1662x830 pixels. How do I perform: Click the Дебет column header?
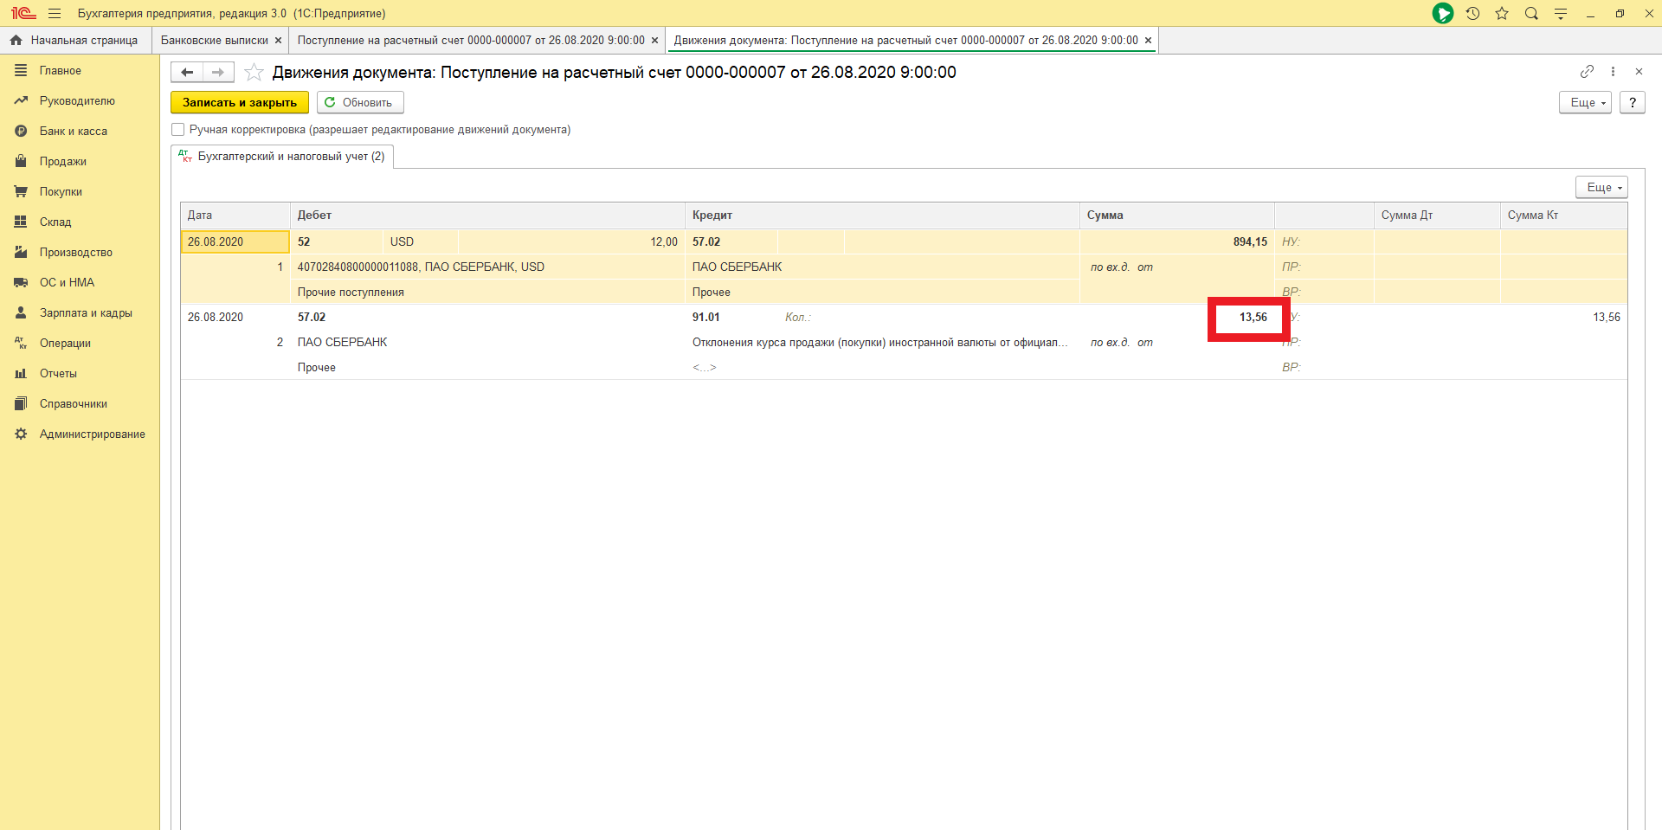pyautogui.click(x=487, y=216)
